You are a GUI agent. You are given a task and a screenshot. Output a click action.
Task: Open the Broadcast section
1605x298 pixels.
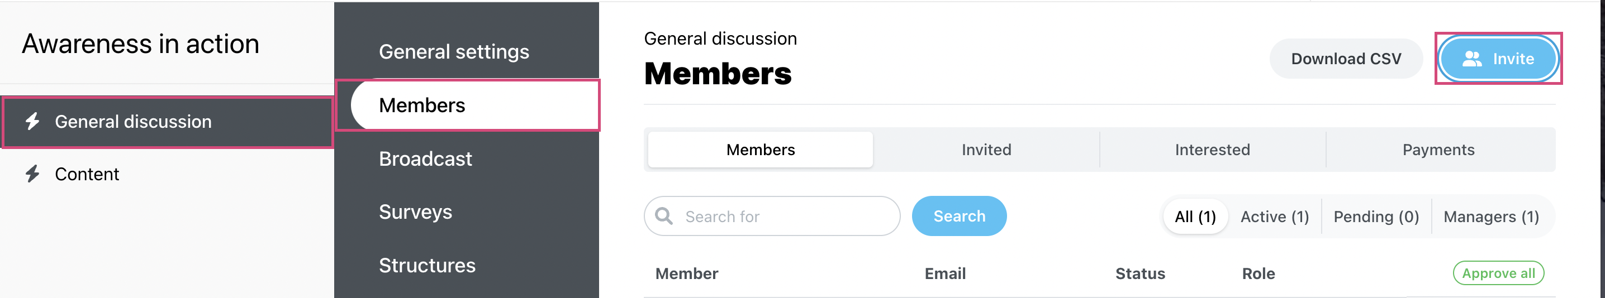tap(425, 158)
